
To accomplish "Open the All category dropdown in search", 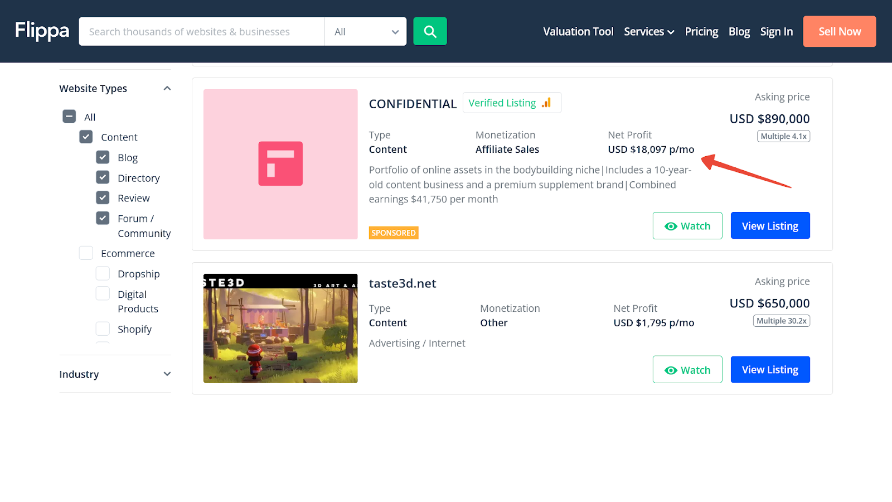I will (366, 32).
